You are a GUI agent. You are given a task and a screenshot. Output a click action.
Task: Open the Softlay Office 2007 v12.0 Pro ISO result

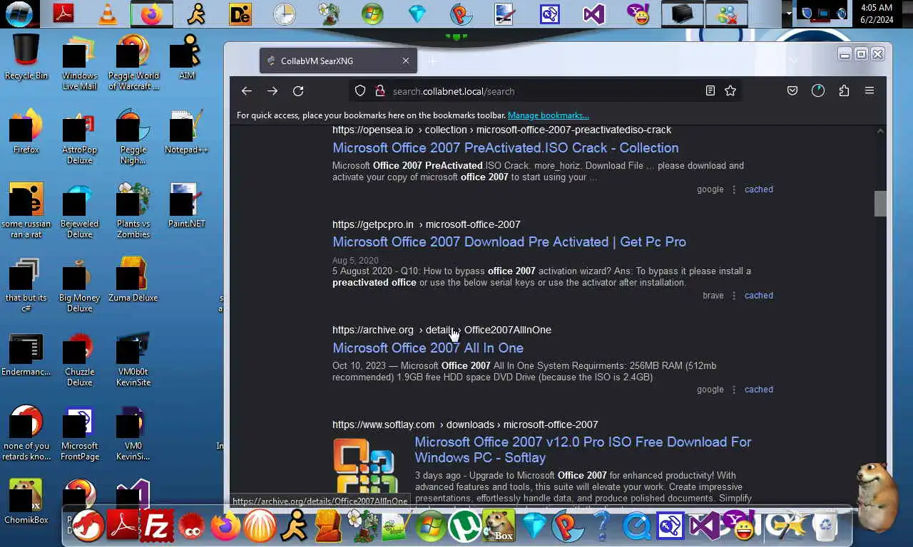(x=583, y=449)
